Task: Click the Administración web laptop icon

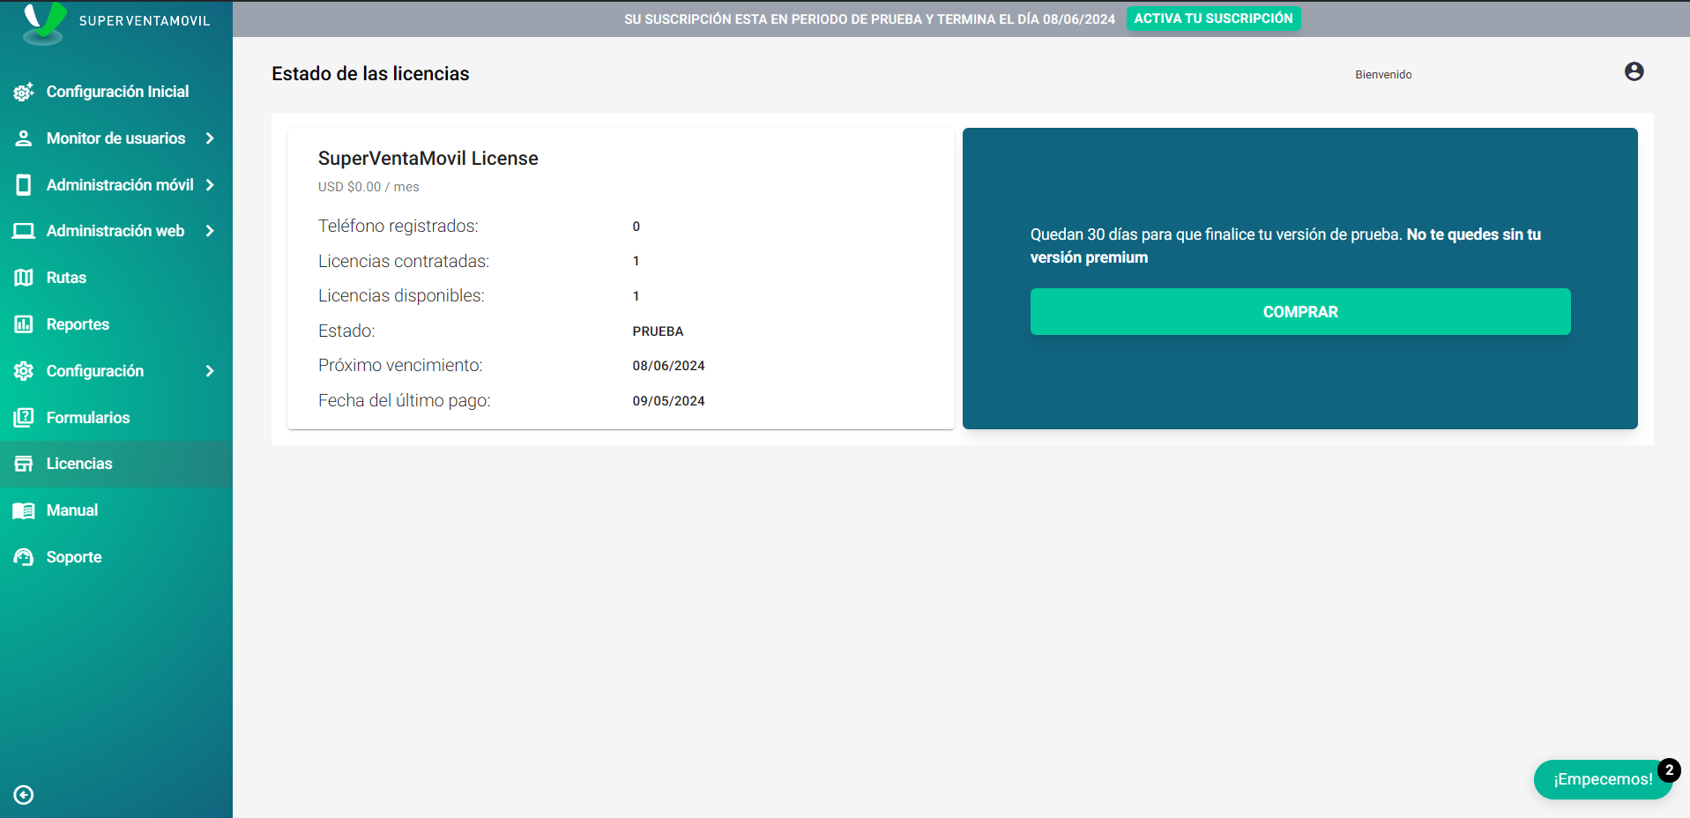Action: pos(24,231)
